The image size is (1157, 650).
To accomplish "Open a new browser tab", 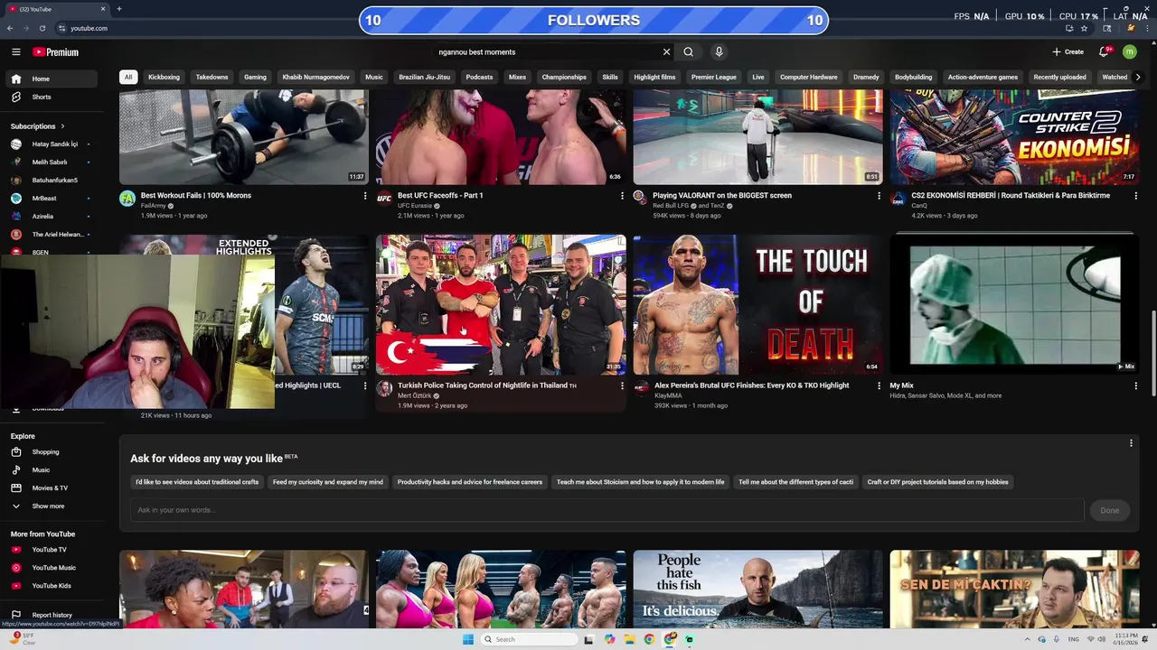I will (118, 9).
